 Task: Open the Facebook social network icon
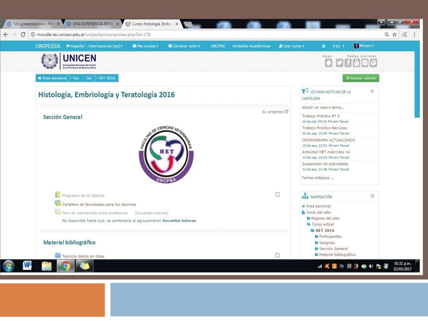[x=348, y=63]
